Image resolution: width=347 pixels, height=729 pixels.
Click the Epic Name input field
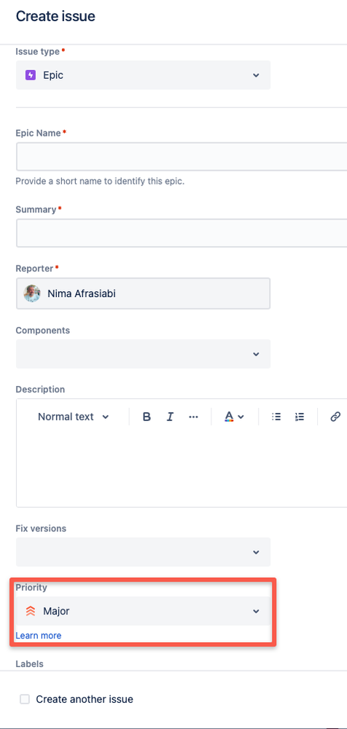click(182, 157)
